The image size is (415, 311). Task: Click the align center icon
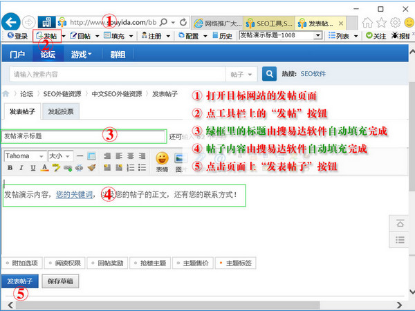point(131,156)
